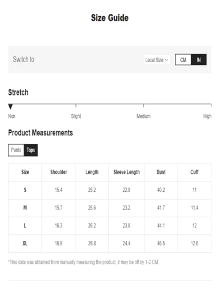Viewport: 216px width, 288px height.
Task: Switch to the Pants measurements tab
Action: 16,150
